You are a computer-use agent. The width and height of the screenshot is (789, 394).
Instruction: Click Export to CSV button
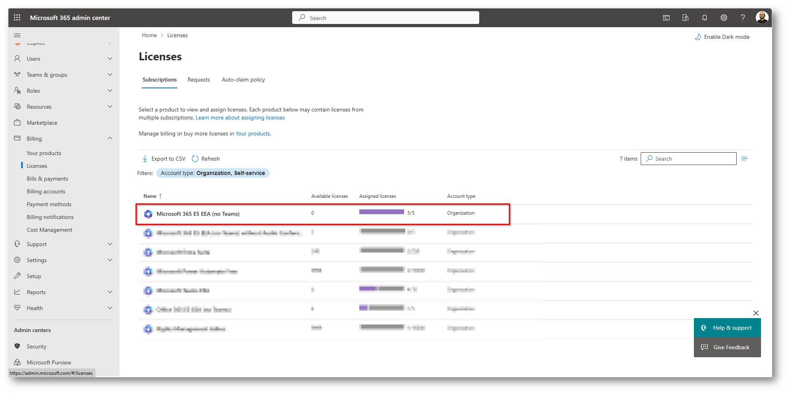164,159
